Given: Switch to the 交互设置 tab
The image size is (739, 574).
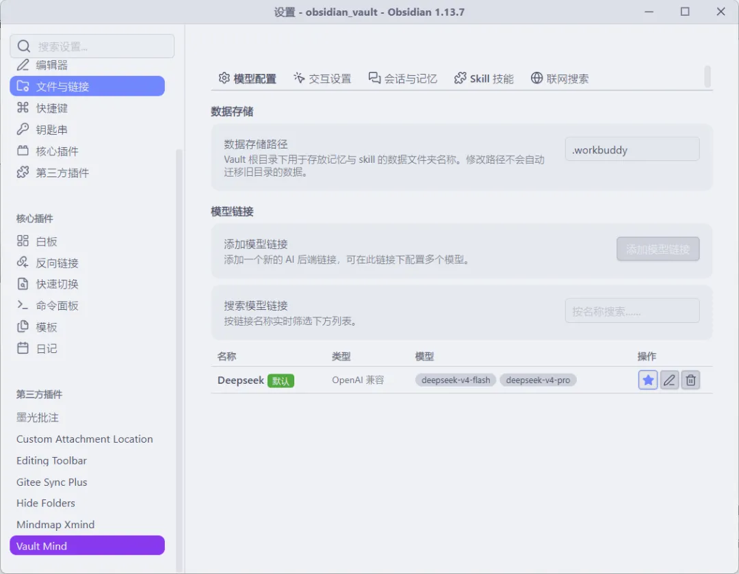Looking at the screenshot, I should click(322, 78).
